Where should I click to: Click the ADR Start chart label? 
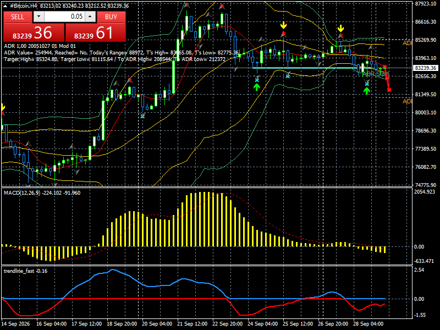tap(376, 74)
